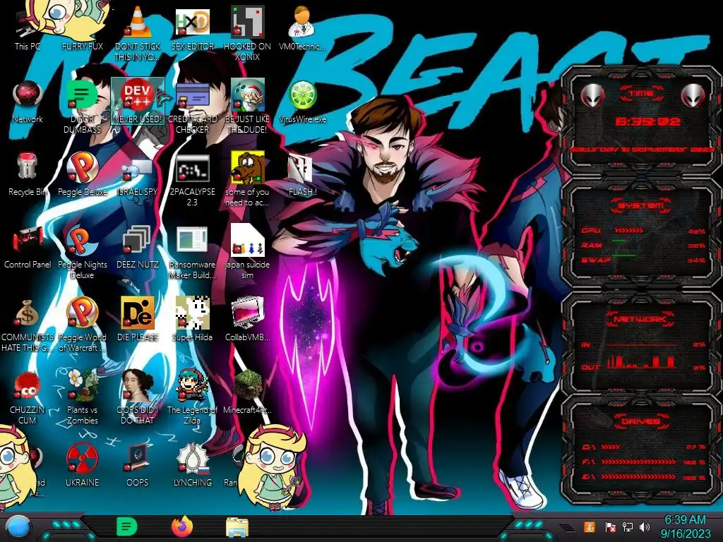Click the left alien head widget icon
The width and height of the screenshot is (723, 542).
tap(592, 95)
